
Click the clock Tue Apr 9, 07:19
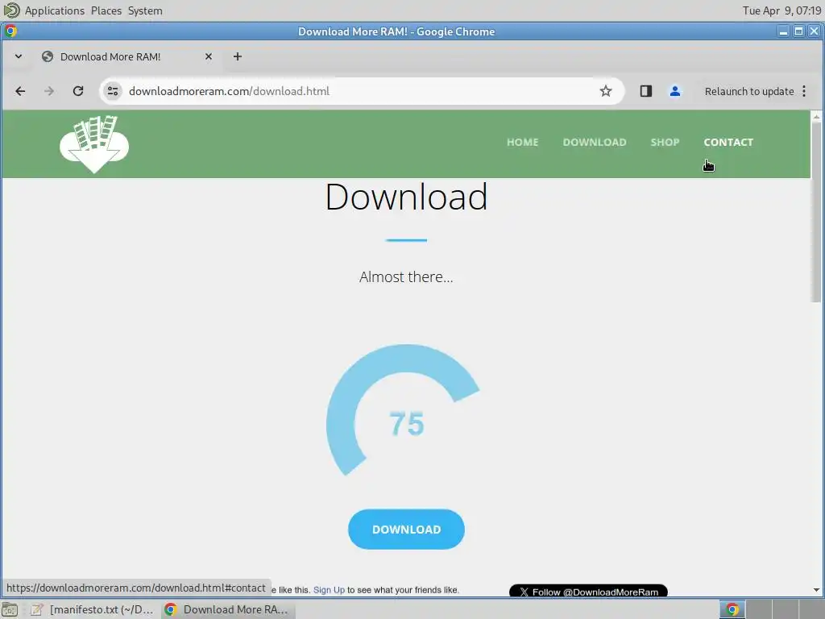(x=781, y=10)
